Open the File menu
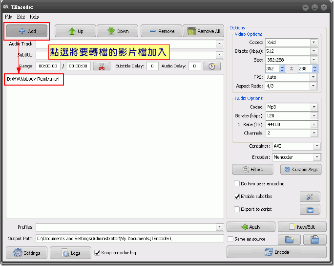334x266 pixels. tap(8, 17)
